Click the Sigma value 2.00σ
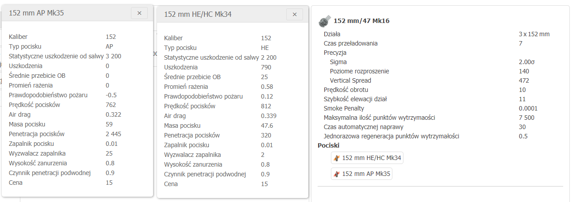This screenshot has height=202, width=572. pos(527,62)
